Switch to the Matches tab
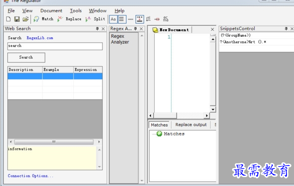 click(x=159, y=125)
